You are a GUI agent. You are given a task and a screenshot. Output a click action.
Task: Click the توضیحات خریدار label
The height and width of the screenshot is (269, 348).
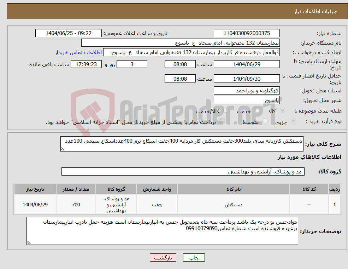pos(321,231)
